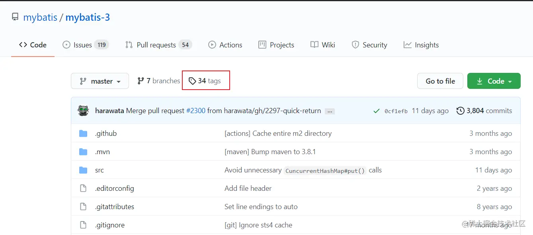Open commit 'Add file header'
533x235 pixels.
pos(248,188)
